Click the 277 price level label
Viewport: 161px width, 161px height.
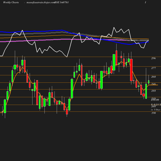154,68
